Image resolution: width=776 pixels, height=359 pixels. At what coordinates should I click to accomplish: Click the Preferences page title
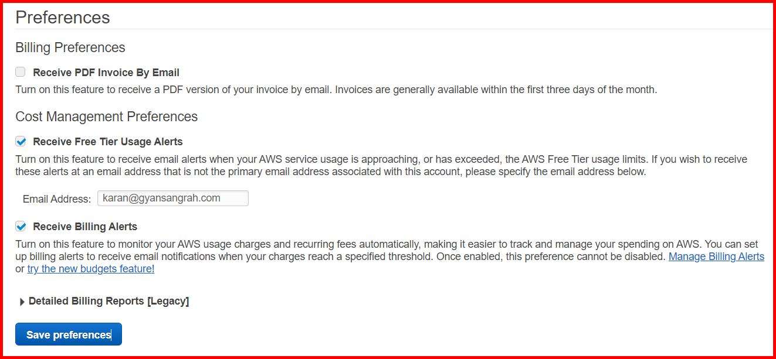coord(63,18)
